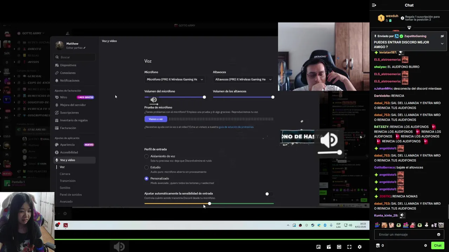This screenshot has width=449, height=252.
Task: Open chat settings gear icon
Action: coord(425,245)
